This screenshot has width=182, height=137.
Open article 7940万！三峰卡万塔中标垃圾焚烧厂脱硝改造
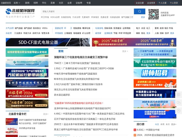pos(77,63)
